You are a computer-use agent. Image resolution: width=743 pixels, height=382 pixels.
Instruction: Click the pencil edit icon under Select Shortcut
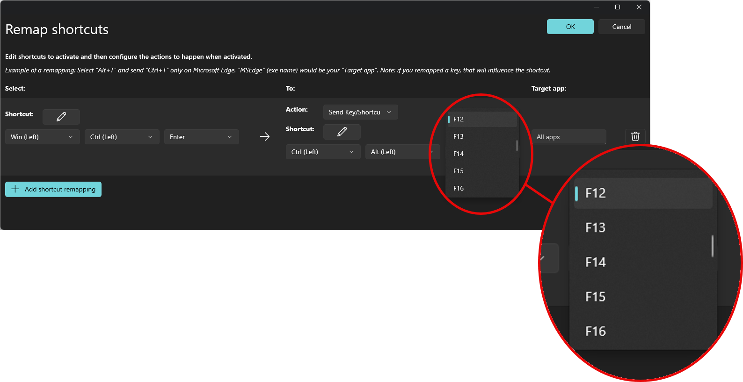point(61,117)
